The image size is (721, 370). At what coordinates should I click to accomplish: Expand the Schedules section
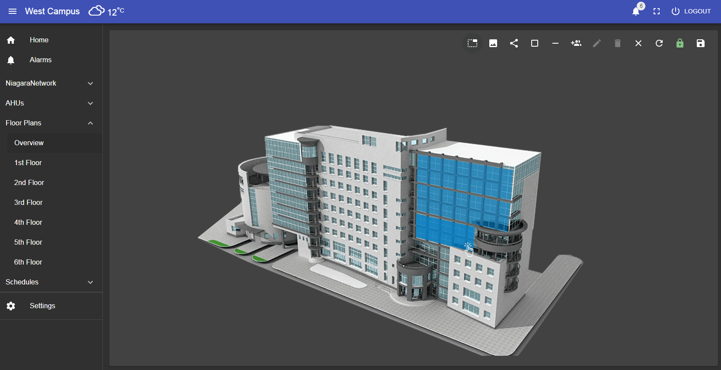point(51,282)
